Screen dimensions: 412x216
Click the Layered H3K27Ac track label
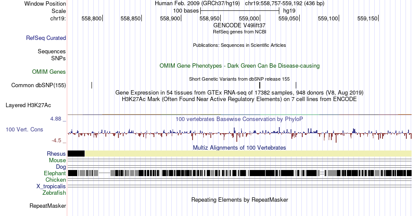pyautogui.click(x=28, y=105)
